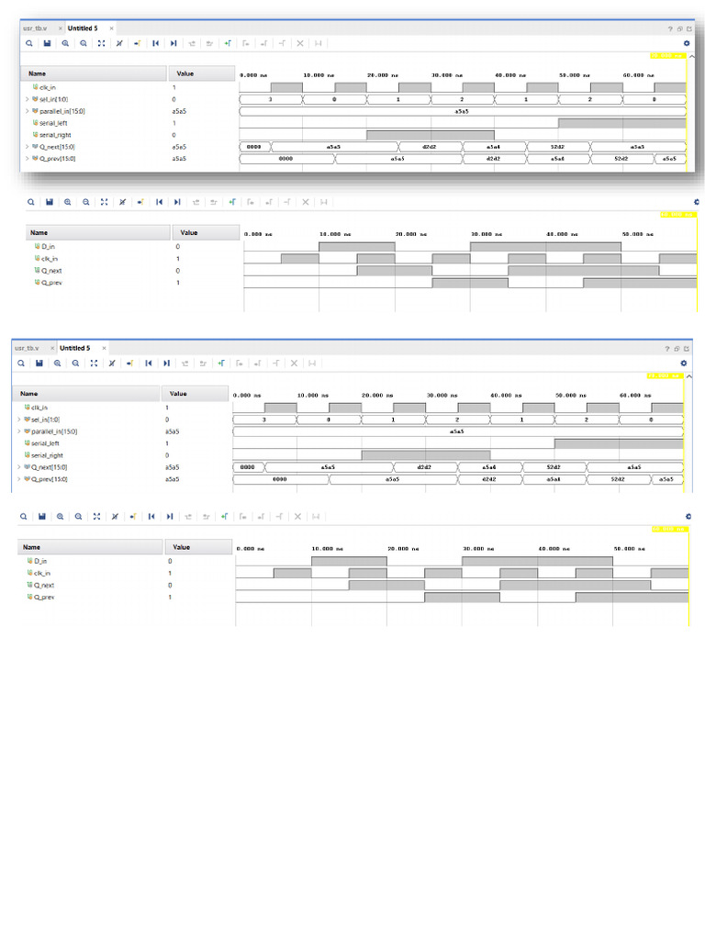Expand parallel_in[15:0] bus in the third window
This screenshot has width=705, height=940.
19,431
